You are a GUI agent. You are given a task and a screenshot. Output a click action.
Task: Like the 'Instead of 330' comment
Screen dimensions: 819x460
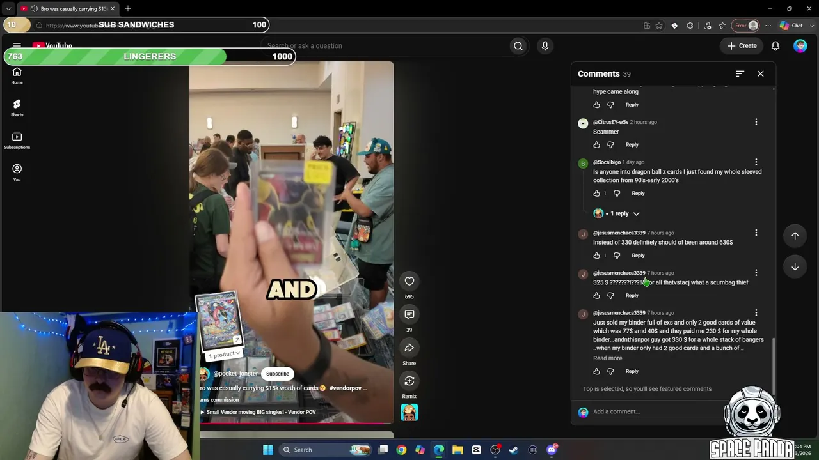pyautogui.click(x=597, y=256)
